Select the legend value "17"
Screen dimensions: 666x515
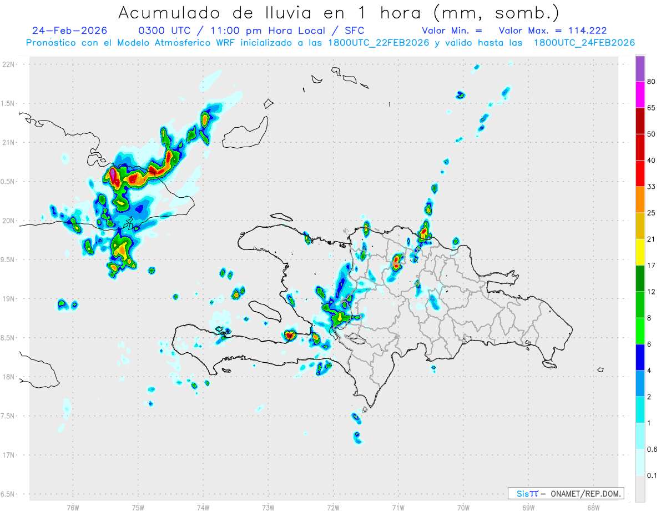[x=652, y=266]
